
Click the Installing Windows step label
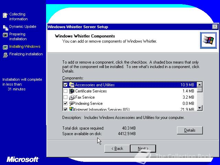point(25,46)
